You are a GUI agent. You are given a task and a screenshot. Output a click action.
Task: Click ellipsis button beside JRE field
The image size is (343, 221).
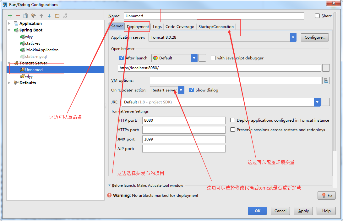pos(326,102)
